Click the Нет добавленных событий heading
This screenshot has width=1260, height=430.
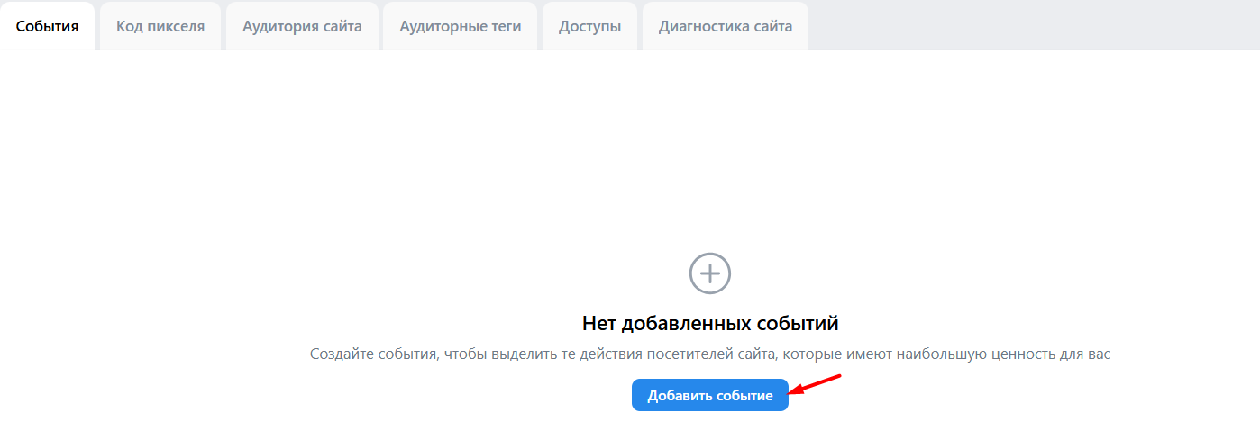tap(710, 322)
